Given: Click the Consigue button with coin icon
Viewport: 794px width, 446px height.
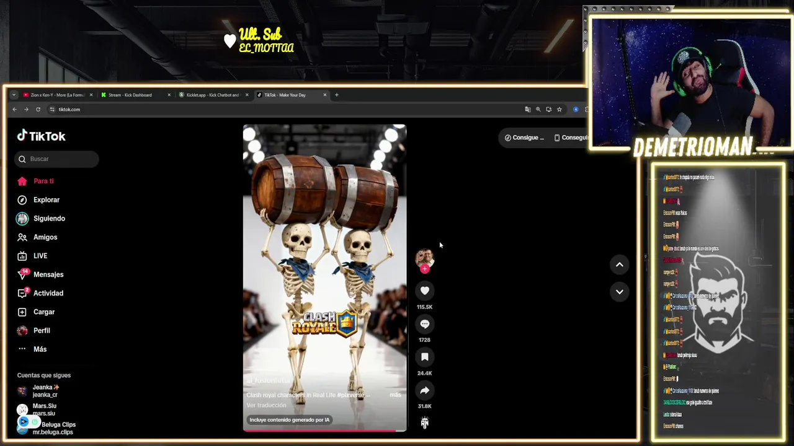Looking at the screenshot, I should [x=524, y=138].
